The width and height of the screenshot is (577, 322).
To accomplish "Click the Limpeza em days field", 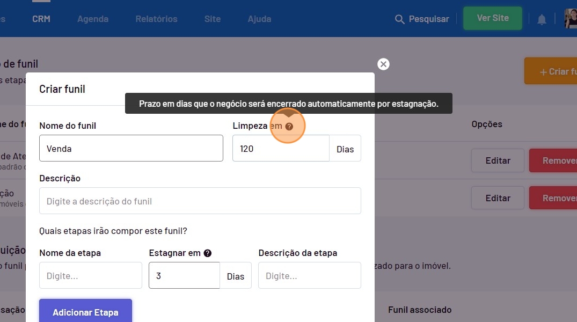I will 280,148.
